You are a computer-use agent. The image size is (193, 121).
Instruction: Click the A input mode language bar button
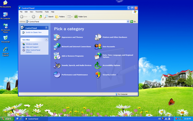tap(166, 119)
